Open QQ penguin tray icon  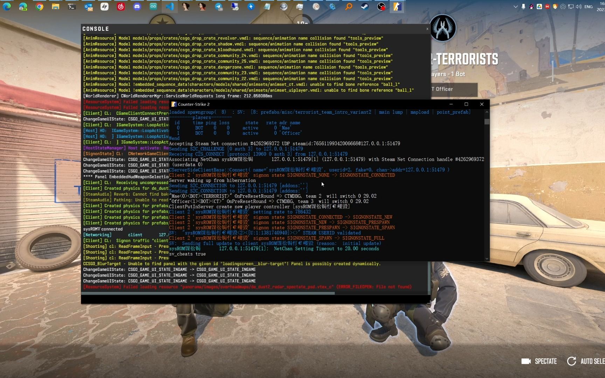(x=531, y=6)
